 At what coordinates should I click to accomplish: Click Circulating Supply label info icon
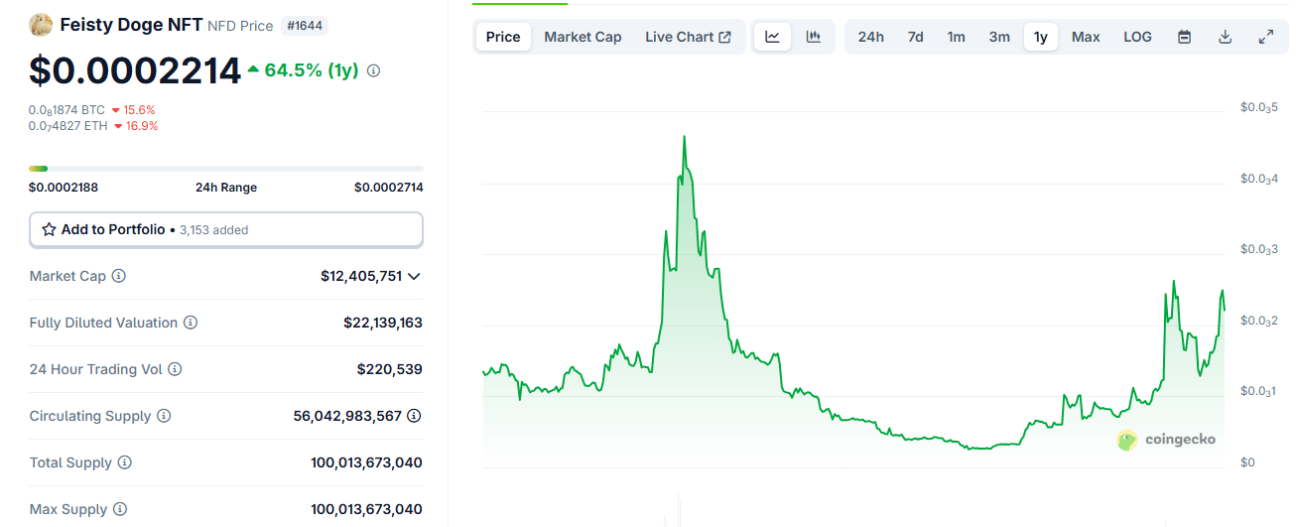tap(164, 416)
